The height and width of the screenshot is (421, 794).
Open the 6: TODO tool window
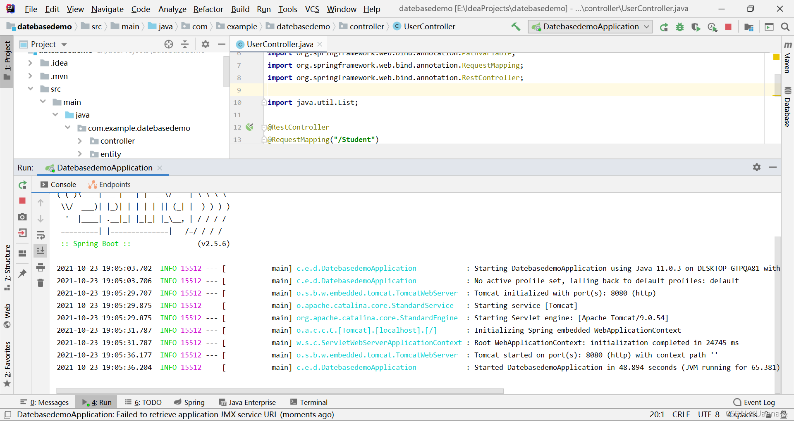tap(143, 402)
